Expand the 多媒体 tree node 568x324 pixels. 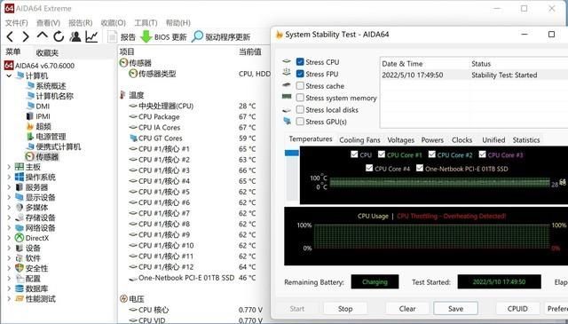9,208
